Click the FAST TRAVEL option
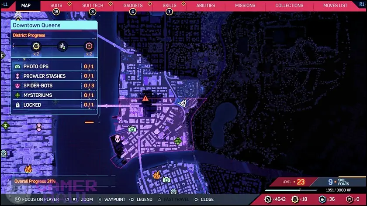Image resolution: width=367 pixels, height=206 pixels. pyautogui.click(x=173, y=199)
